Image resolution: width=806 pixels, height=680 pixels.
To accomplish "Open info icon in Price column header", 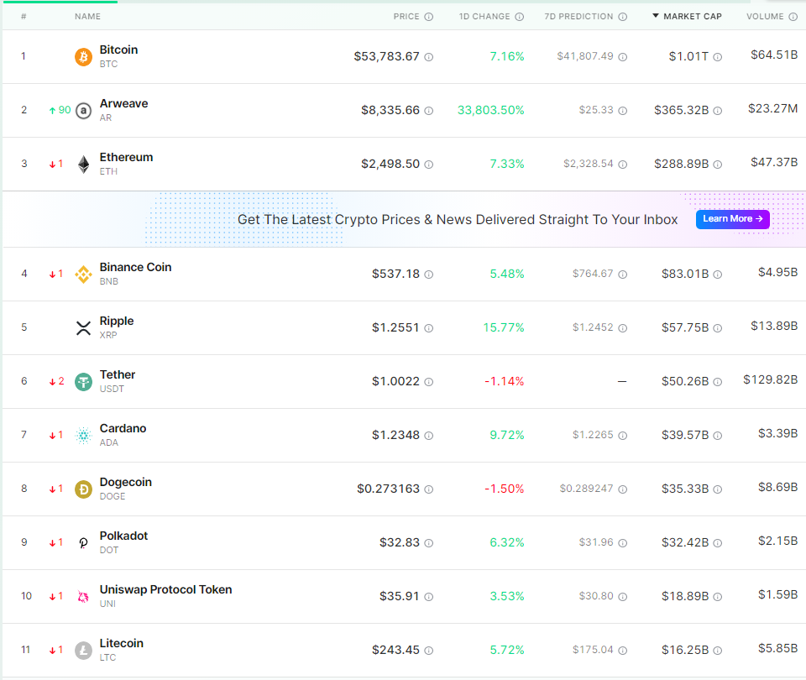I will pos(429,17).
